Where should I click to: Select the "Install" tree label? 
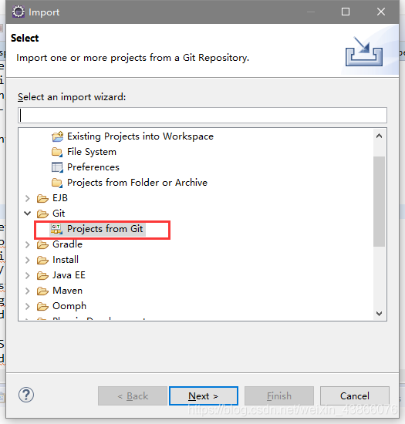click(66, 260)
